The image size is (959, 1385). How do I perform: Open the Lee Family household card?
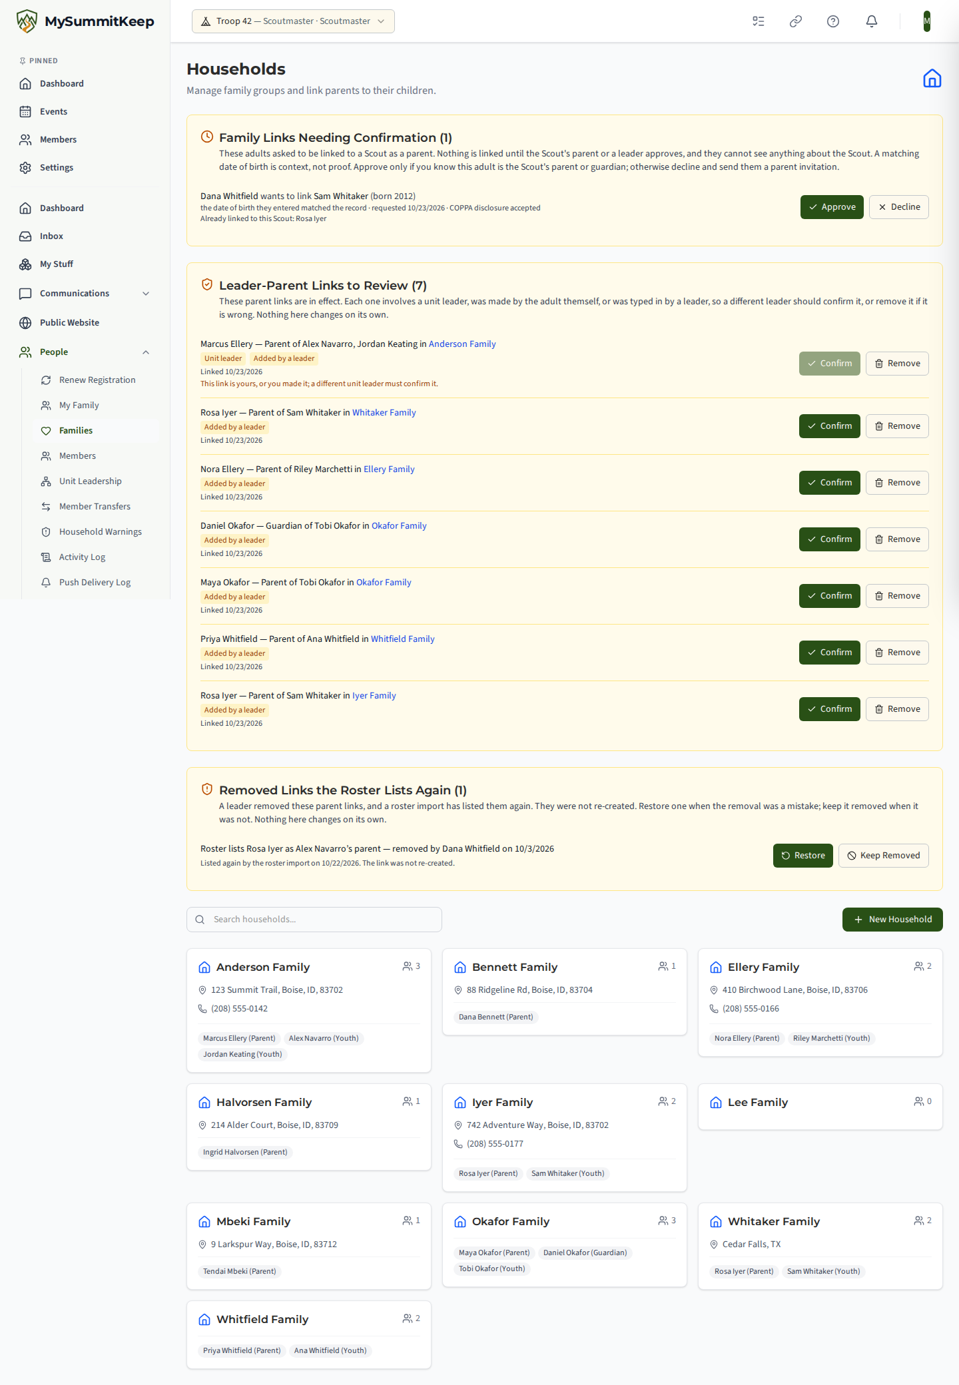pyautogui.click(x=820, y=1107)
